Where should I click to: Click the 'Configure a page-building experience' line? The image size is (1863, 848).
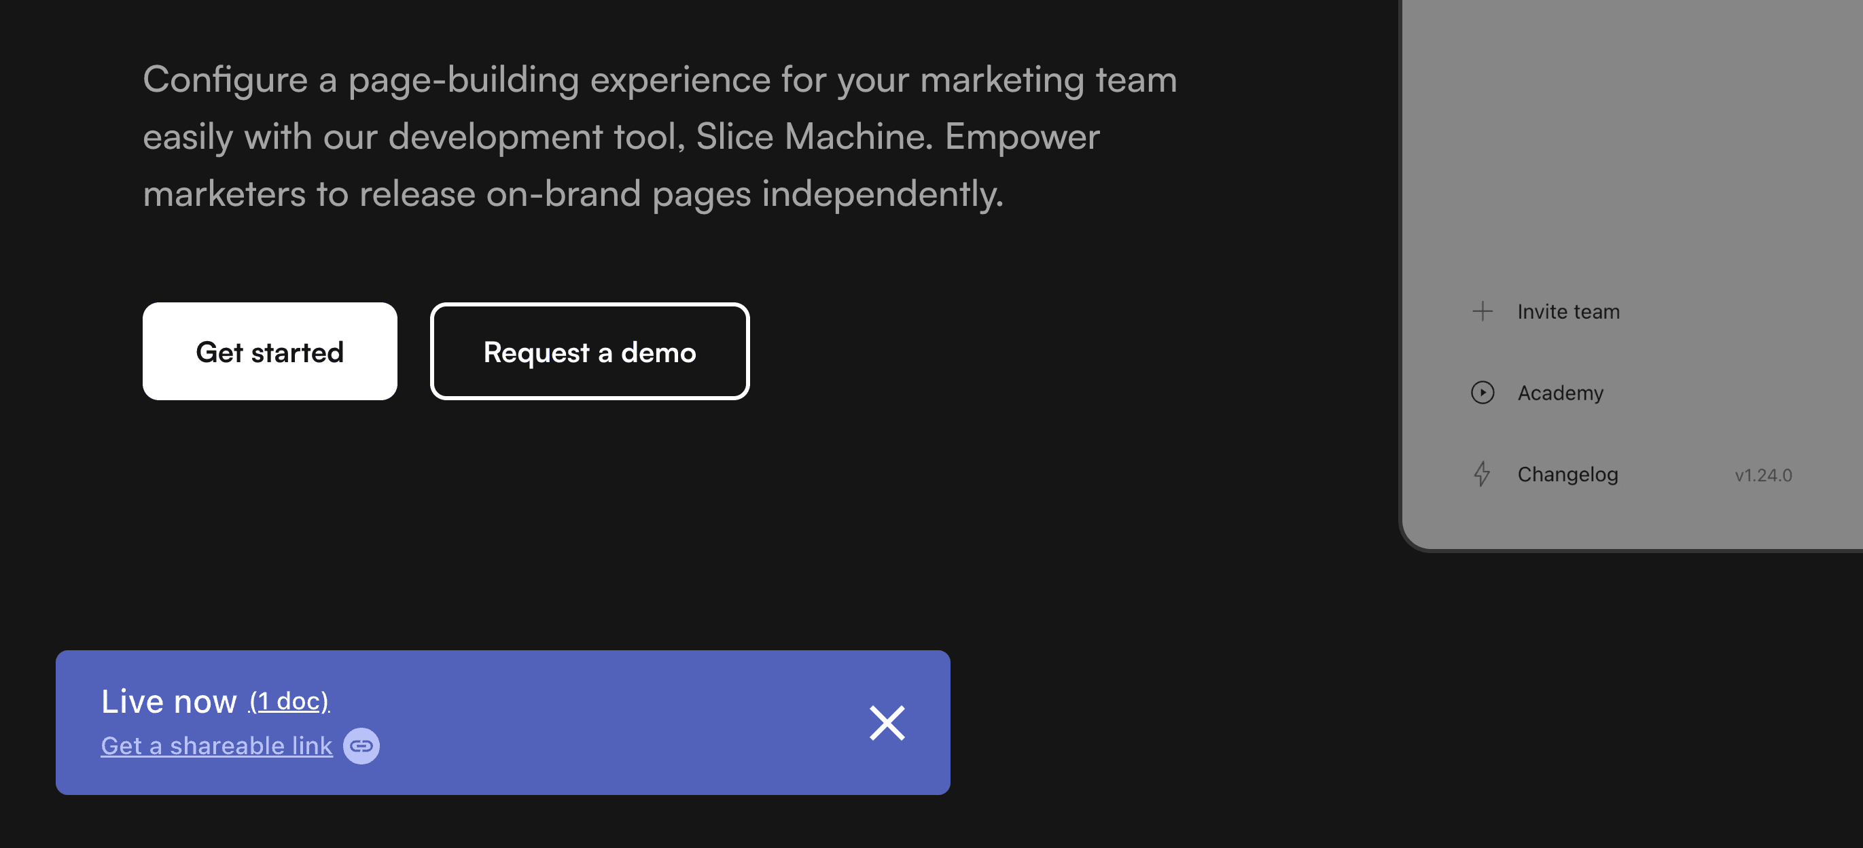[x=659, y=79]
